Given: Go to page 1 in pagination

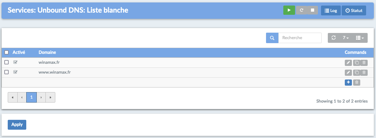Looking at the screenshot, I should (x=32, y=97).
